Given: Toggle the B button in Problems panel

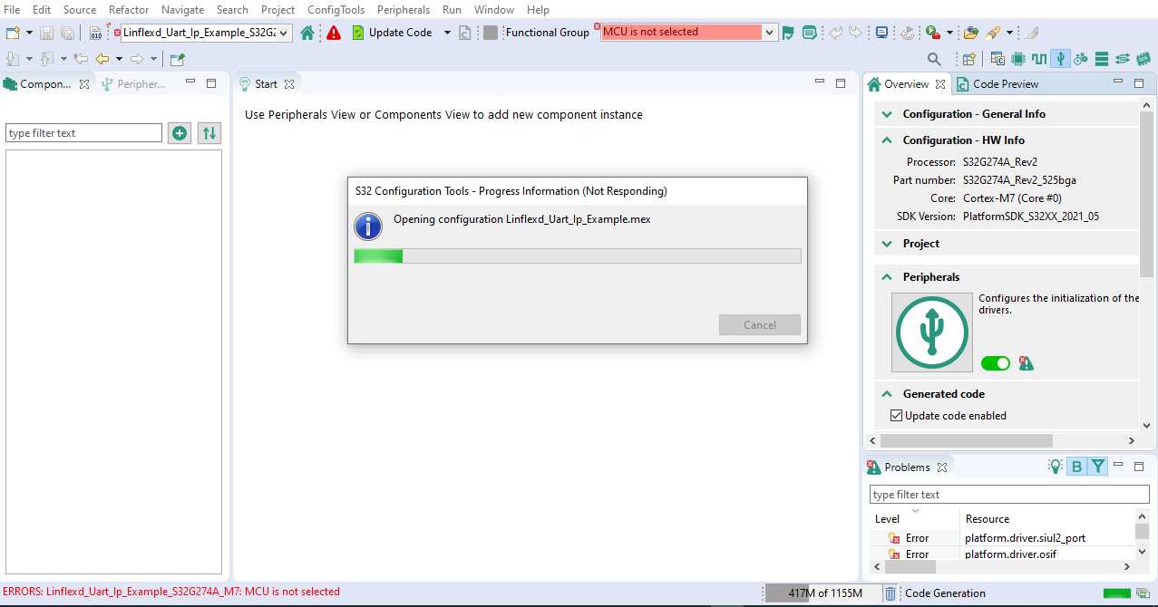Looking at the screenshot, I should 1076,467.
